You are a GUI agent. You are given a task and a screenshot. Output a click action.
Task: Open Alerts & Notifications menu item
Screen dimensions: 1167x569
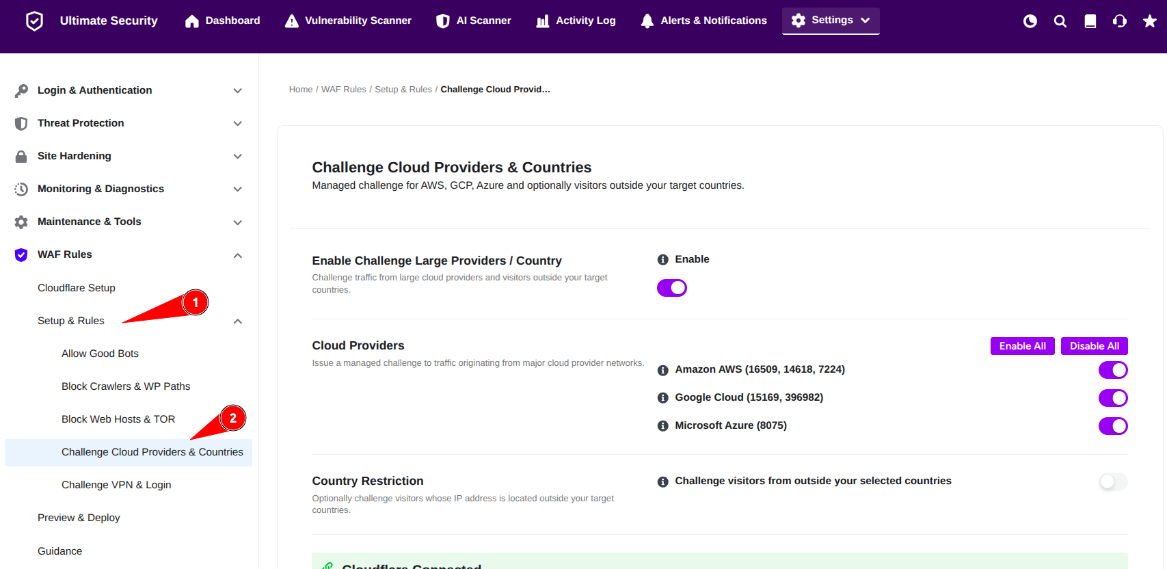[x=704, y=21]
